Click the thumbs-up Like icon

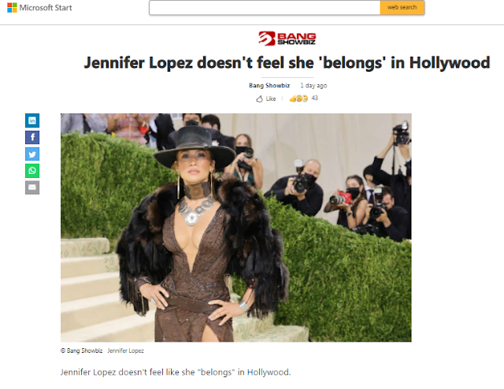point(259,98)
